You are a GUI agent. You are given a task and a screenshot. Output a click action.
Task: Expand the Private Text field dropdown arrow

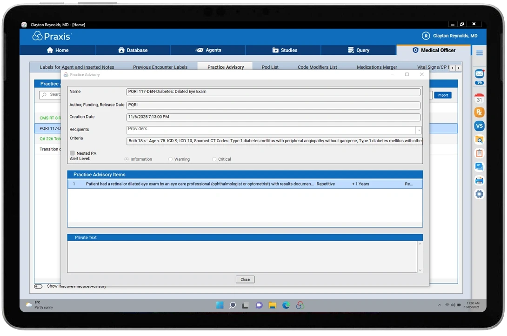(419, 269)
